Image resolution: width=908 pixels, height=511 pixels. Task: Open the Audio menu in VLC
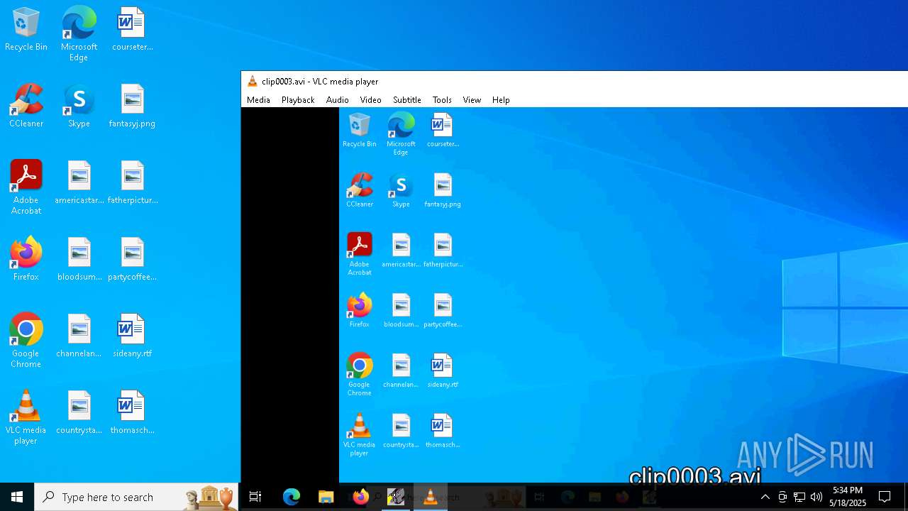point(338,100)
